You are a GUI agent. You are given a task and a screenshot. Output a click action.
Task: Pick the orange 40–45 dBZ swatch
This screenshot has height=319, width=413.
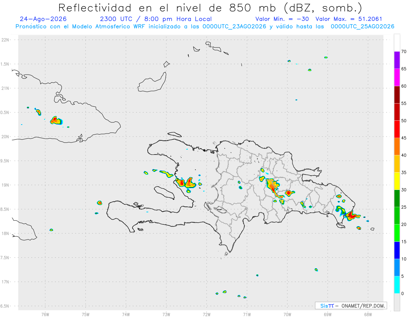point(397,147)
